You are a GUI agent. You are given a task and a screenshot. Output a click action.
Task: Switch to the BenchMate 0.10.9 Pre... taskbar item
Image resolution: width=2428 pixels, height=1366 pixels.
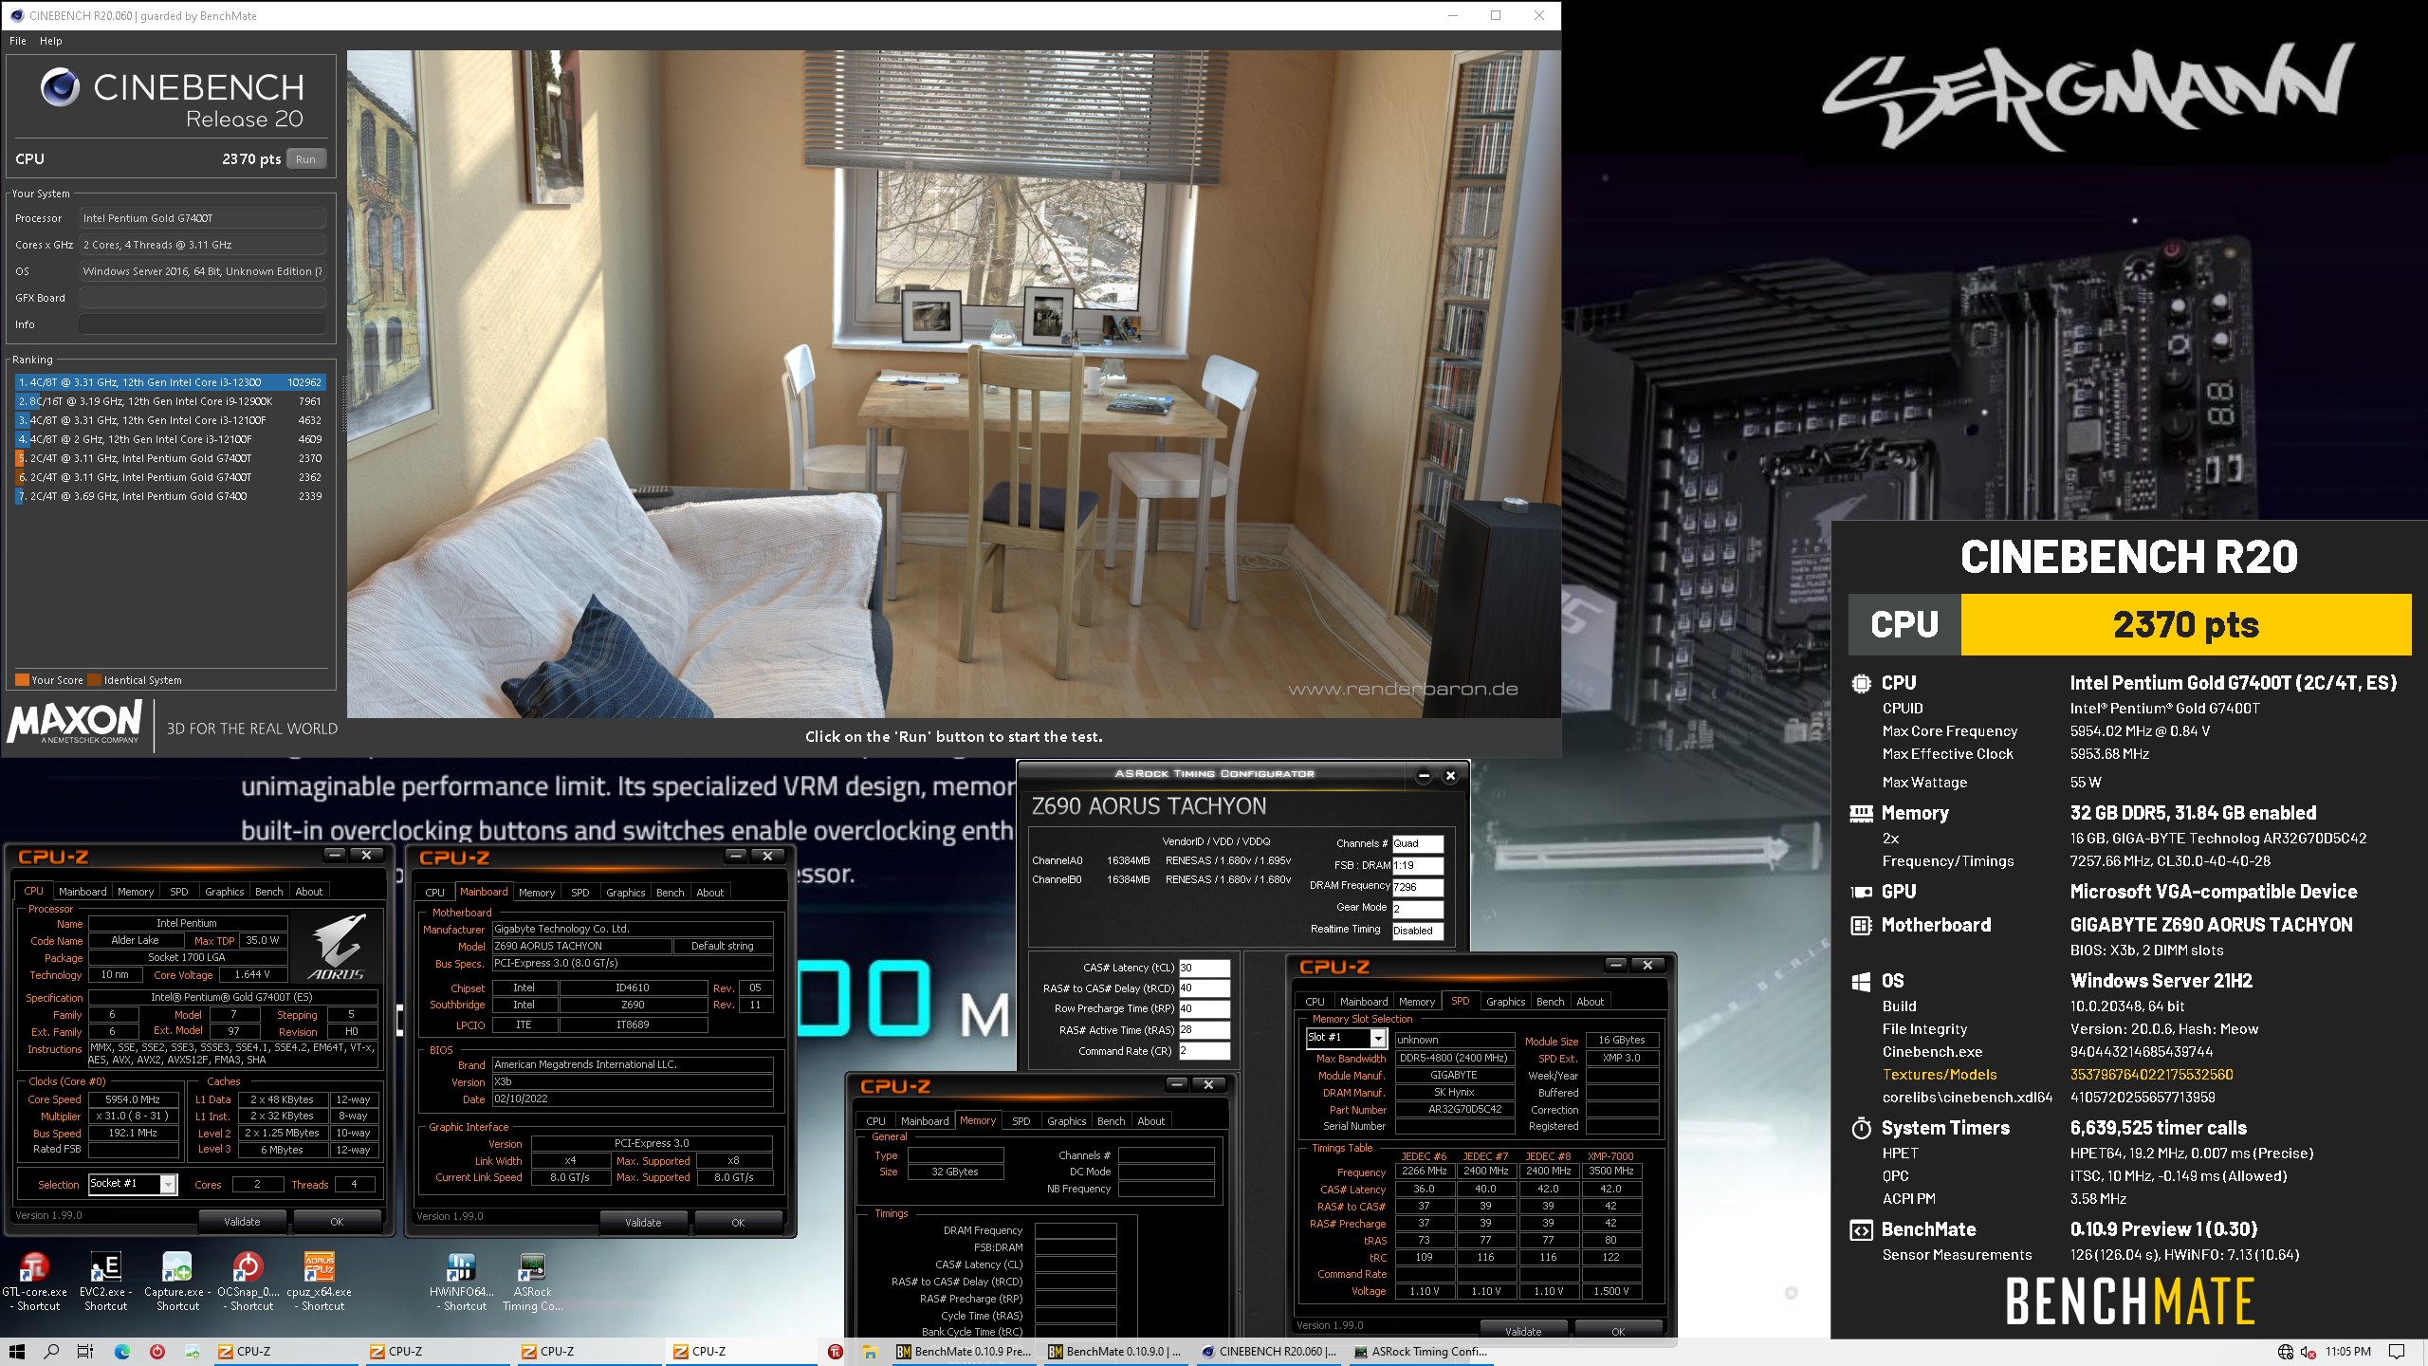(x=964, y=1351)
